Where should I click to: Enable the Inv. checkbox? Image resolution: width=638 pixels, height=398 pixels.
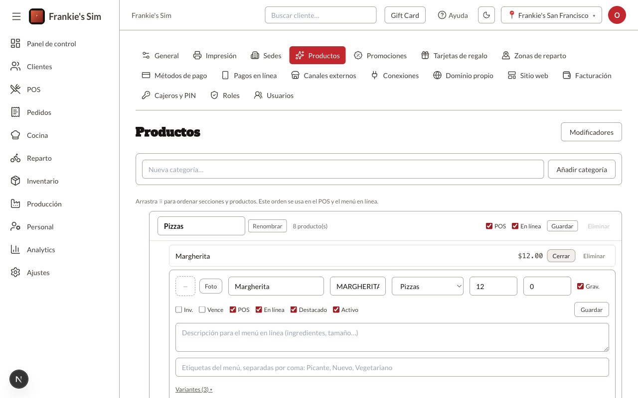tap(179, 309)
